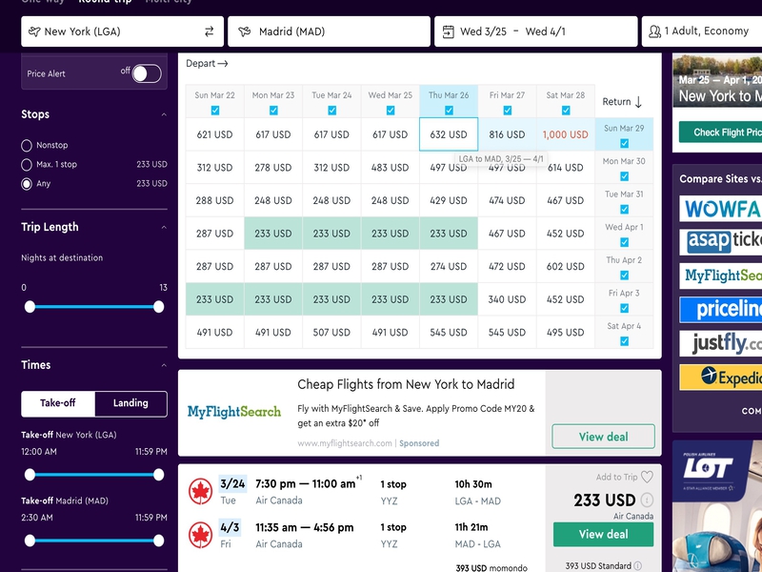Viewport: 762px width, 572px height.
Task: Click View deal on MyFlightSearch ad
Action: (603, 437)
